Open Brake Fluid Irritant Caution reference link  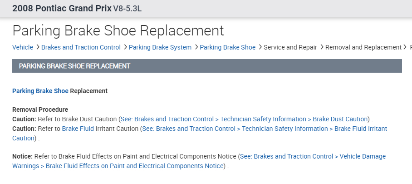265,129
